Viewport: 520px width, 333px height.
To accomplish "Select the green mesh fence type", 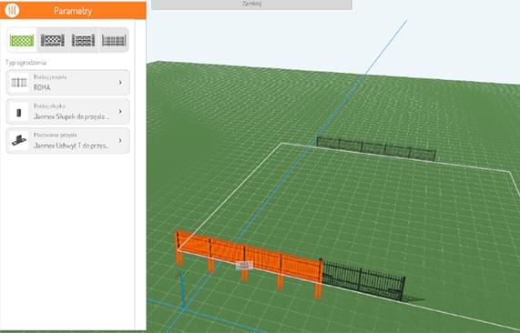I will 22,40.
